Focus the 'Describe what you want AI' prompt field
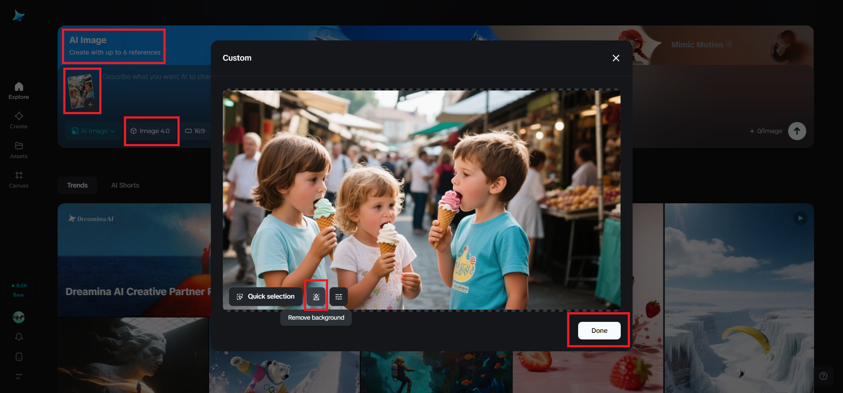 [x=156, y=77]
